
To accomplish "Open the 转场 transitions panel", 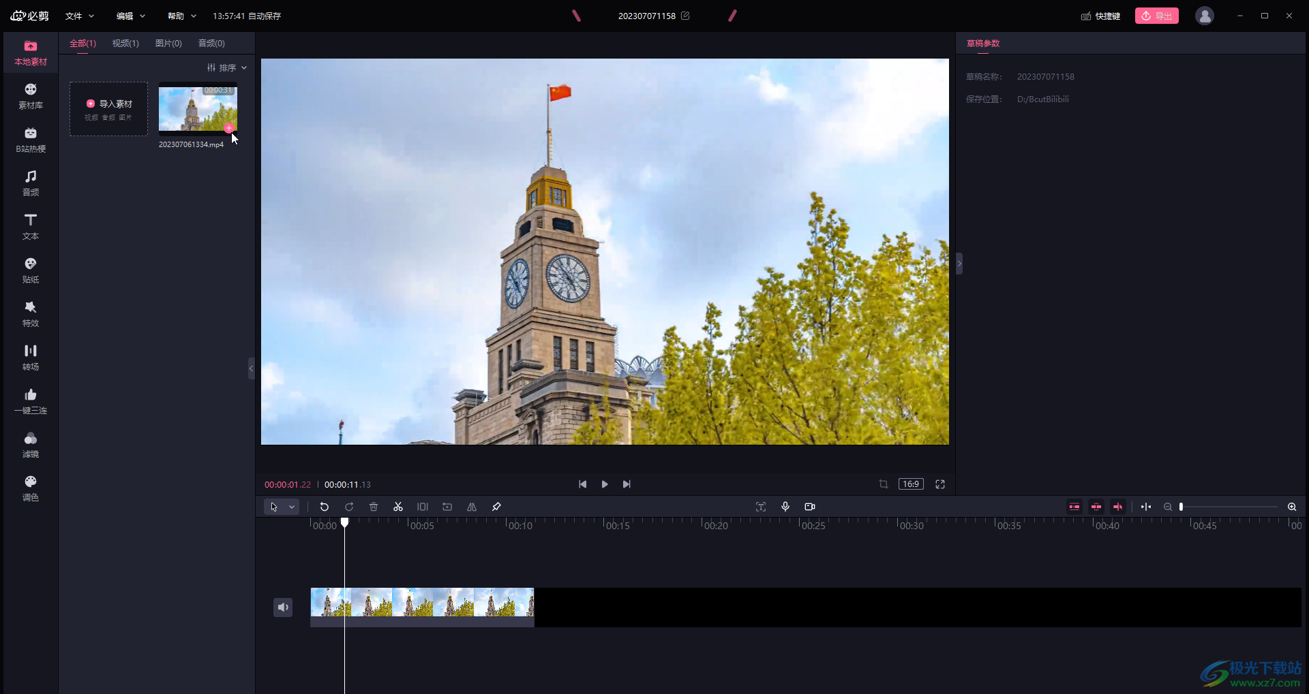I will tap(31, 358).
